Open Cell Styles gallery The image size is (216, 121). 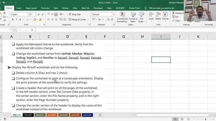tap(141, 17)
